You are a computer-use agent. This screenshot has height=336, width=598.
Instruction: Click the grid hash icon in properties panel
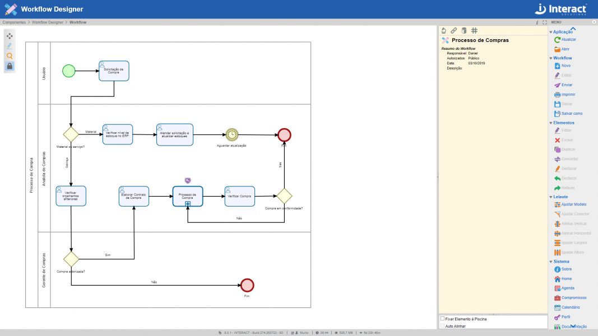click(x=475, y=30)
